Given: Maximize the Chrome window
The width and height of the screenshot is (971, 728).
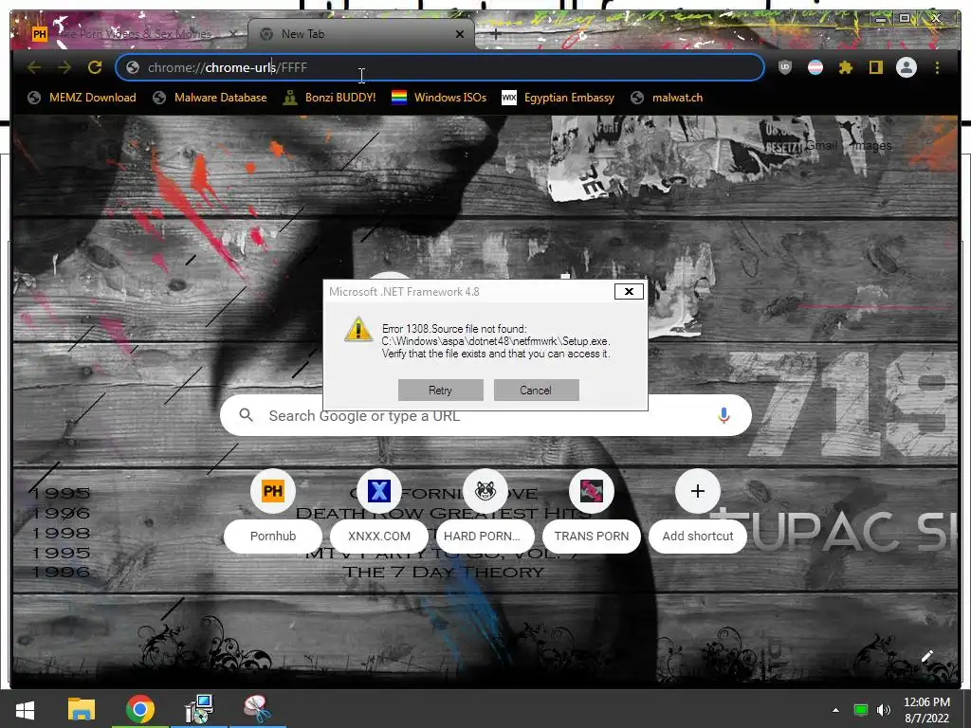Looking at the screenshot, I should click(905, 19).
